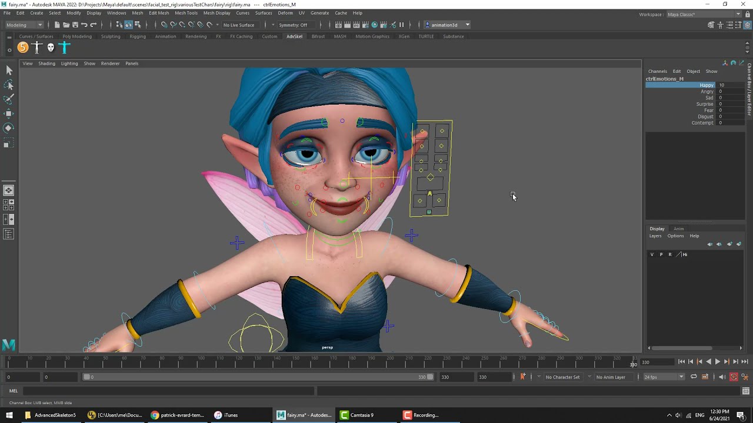Click the range slider end handle
This screenshot has width=753, height=423.
pyautogui.click(x=430, y=377)
